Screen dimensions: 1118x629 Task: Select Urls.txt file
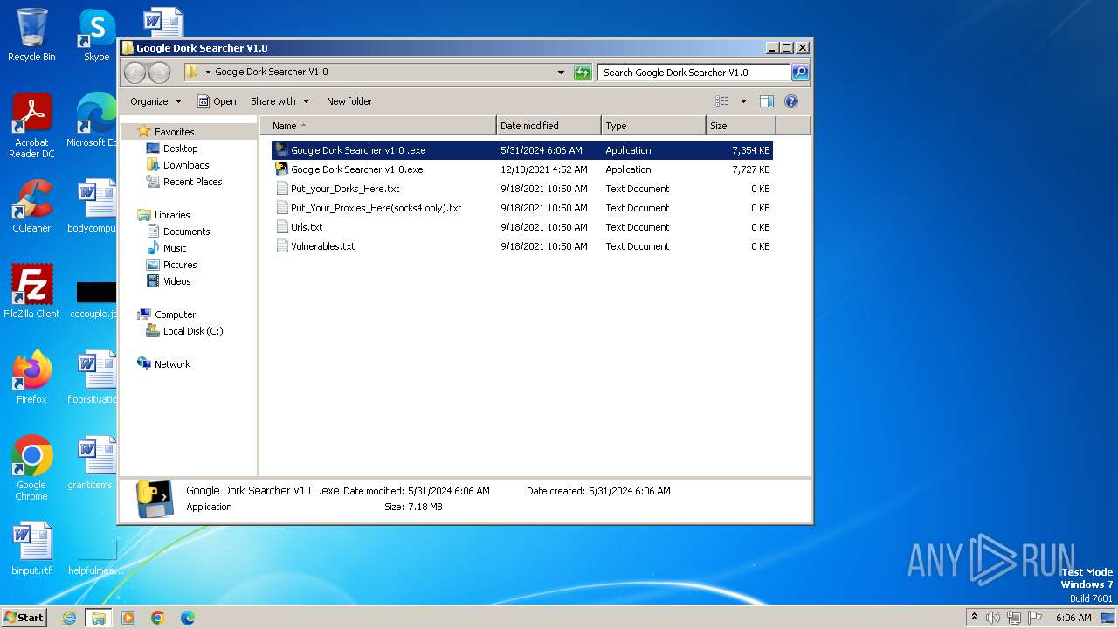point(522,227)
